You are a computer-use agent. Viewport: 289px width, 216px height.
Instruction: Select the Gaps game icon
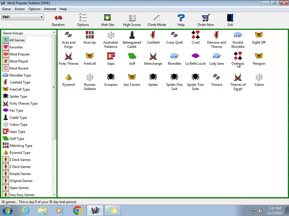click(x=111, y=59)
